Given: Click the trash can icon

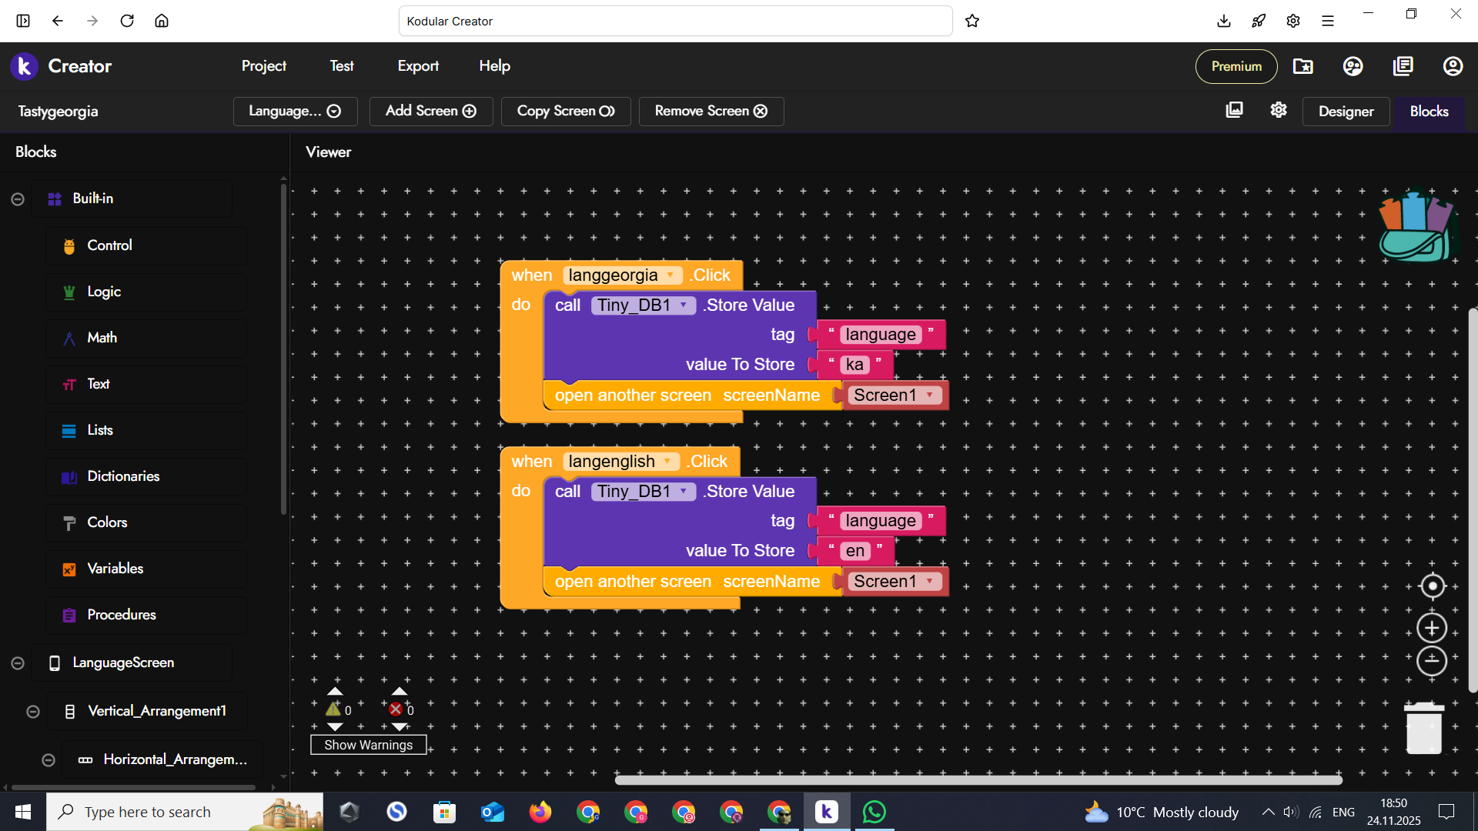Looking at the screenshot, I should coord(1423,728).
